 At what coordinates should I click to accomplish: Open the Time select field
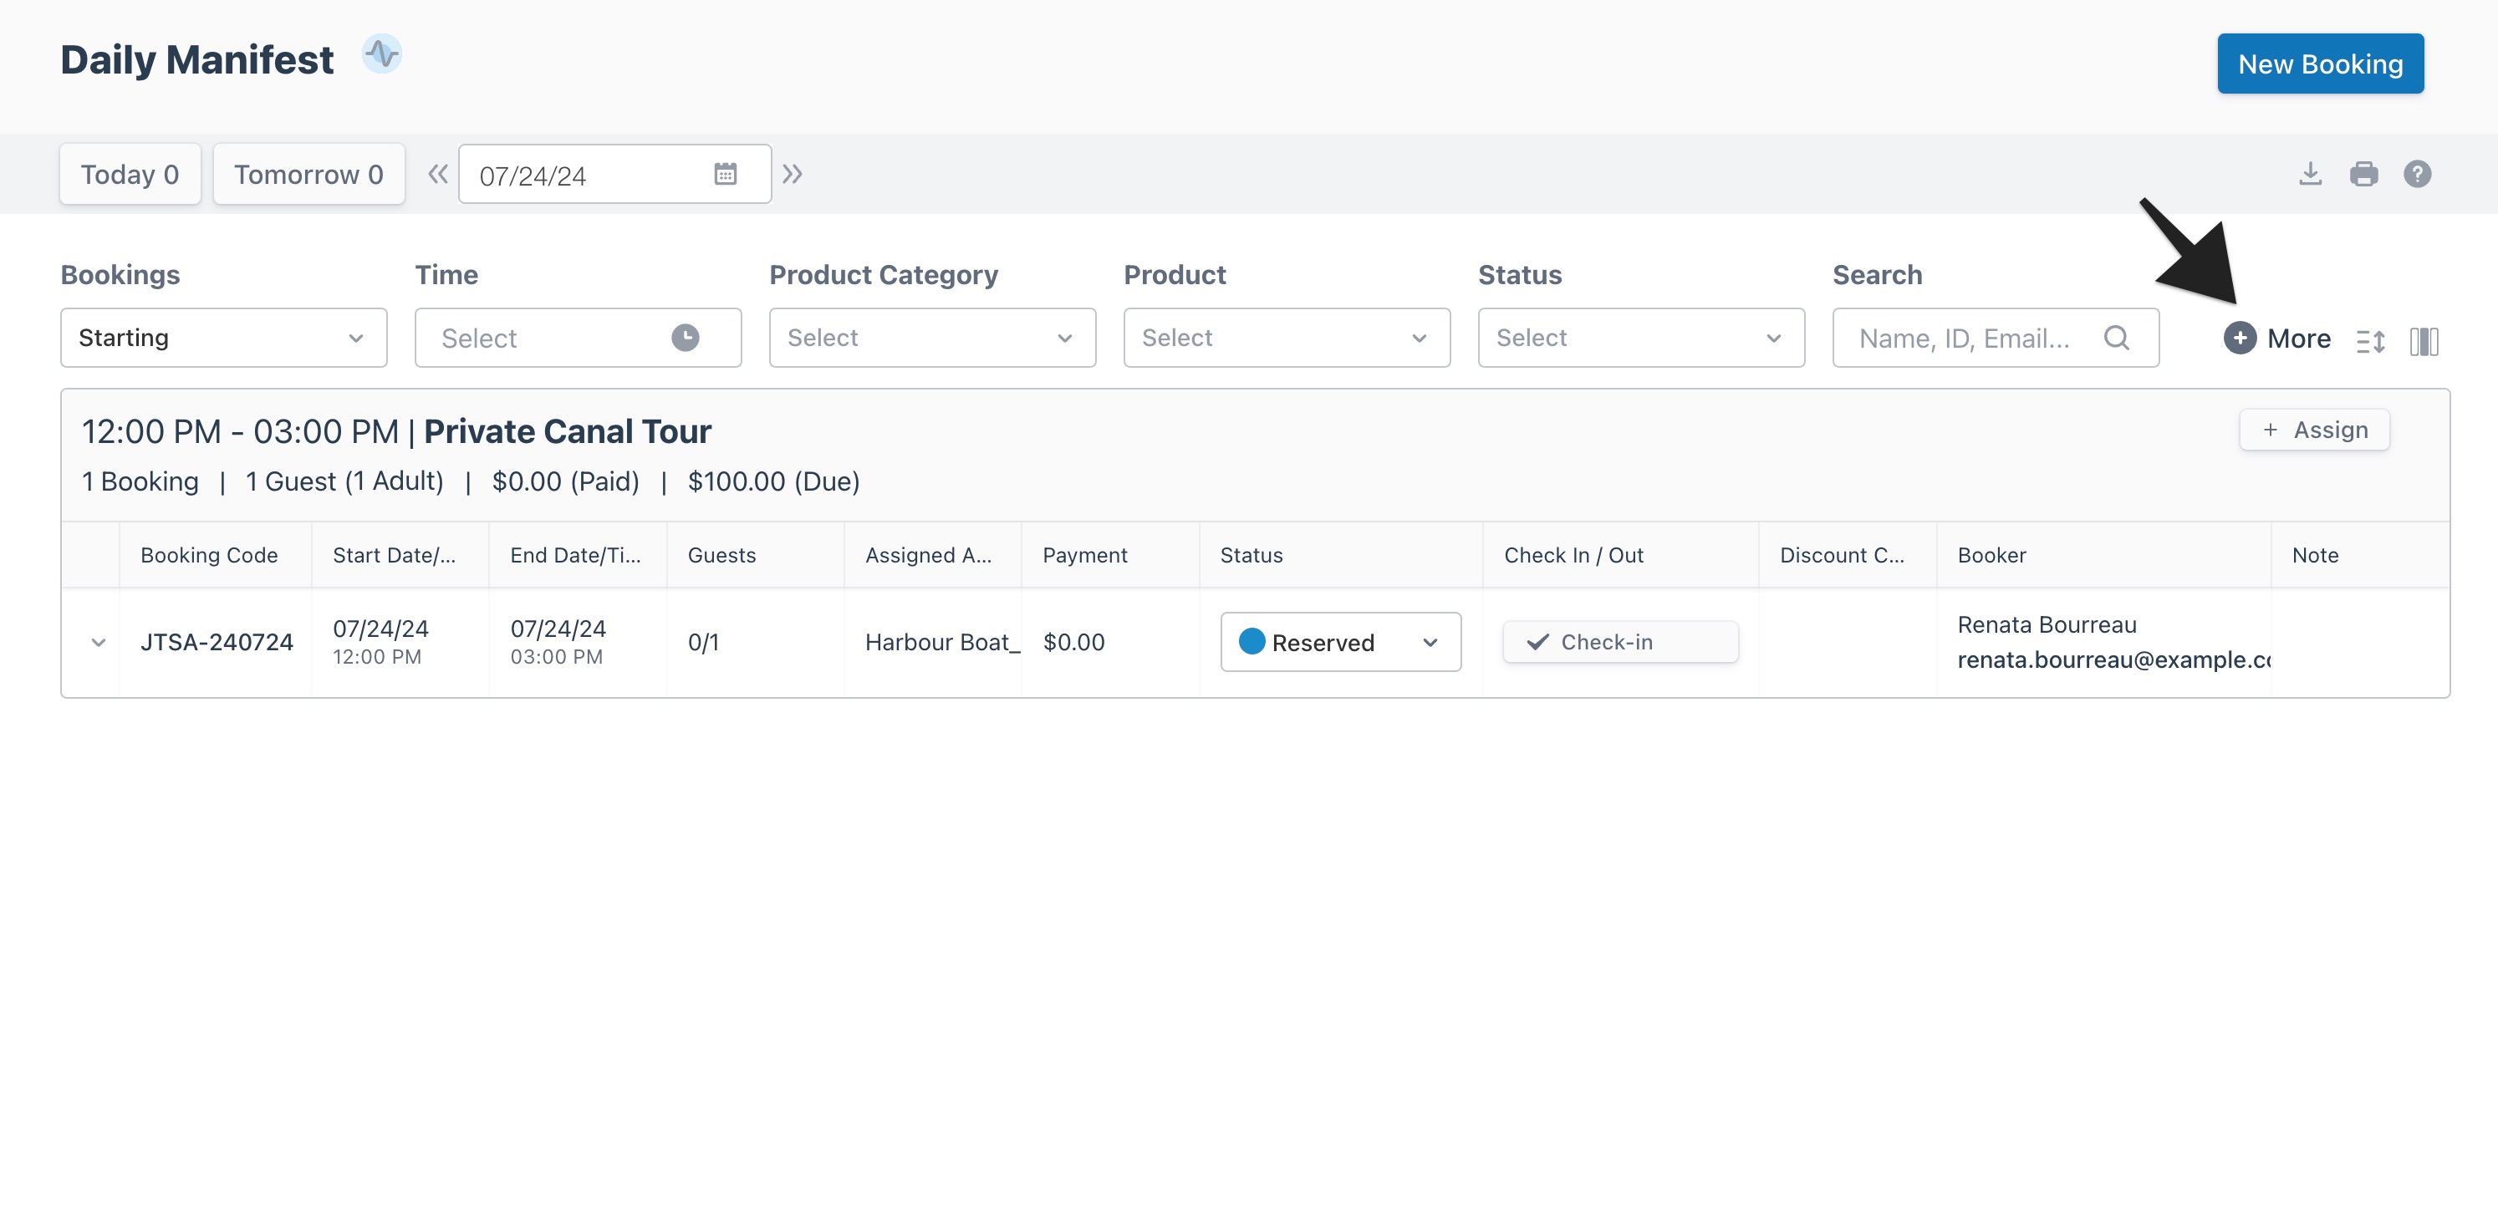point(578,338)
